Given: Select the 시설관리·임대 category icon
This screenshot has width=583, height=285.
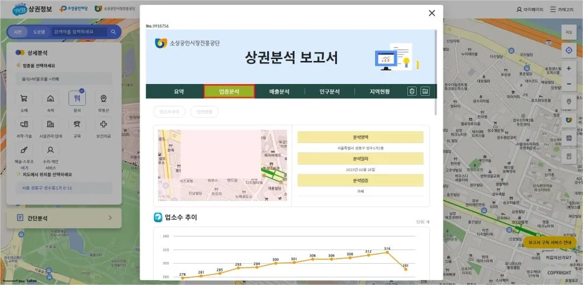Looking at the screenshot, I should coord(50,124).
